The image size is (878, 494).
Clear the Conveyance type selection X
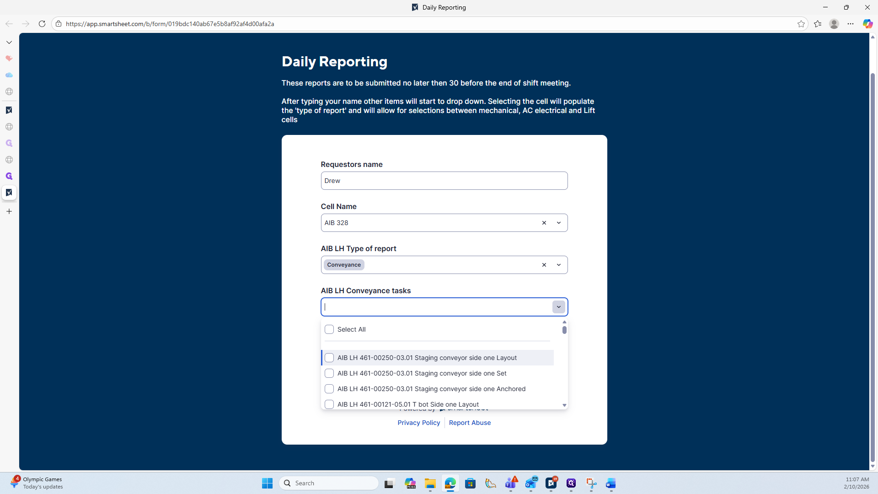point(544,265)
